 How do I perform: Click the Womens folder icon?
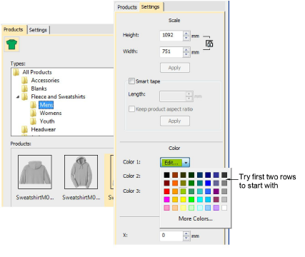[33, 113]
